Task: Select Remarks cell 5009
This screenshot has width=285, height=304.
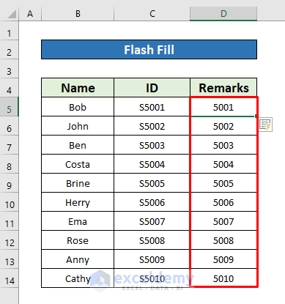Action: click(223, 259)
